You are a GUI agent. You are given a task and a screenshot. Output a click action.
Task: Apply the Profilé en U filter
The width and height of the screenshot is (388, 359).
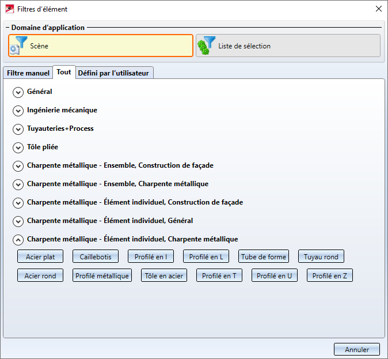pyautogui.click(x=275, y=275)
